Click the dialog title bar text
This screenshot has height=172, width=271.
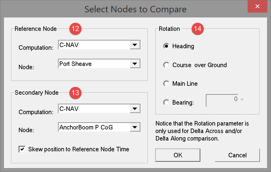tap(135, 9)
